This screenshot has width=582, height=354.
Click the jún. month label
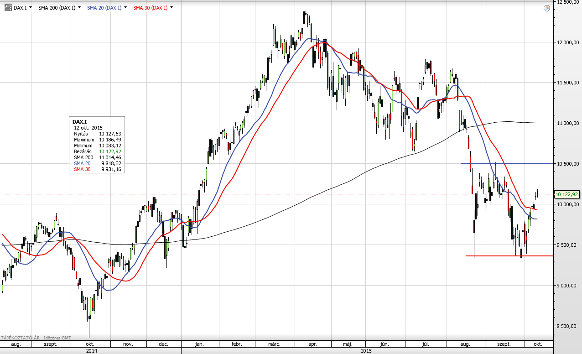pos(385,344)
